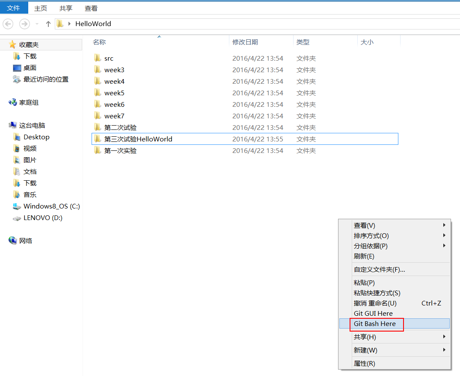
Task: Open 音乐 library folder
Action: click(30, 195)
